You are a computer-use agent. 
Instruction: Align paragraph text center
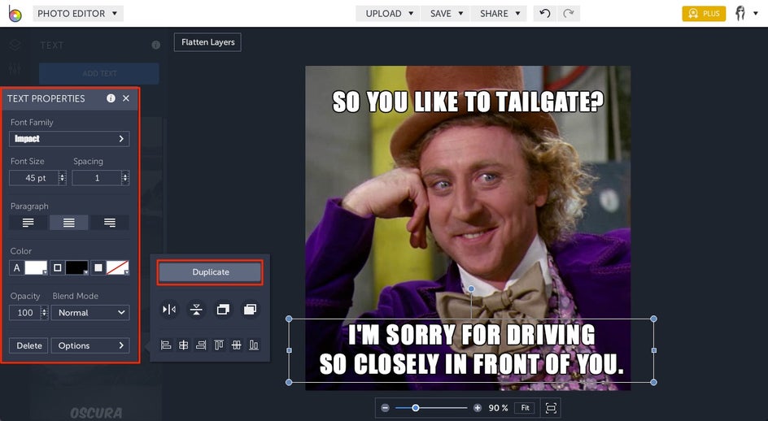coord(69,223)
